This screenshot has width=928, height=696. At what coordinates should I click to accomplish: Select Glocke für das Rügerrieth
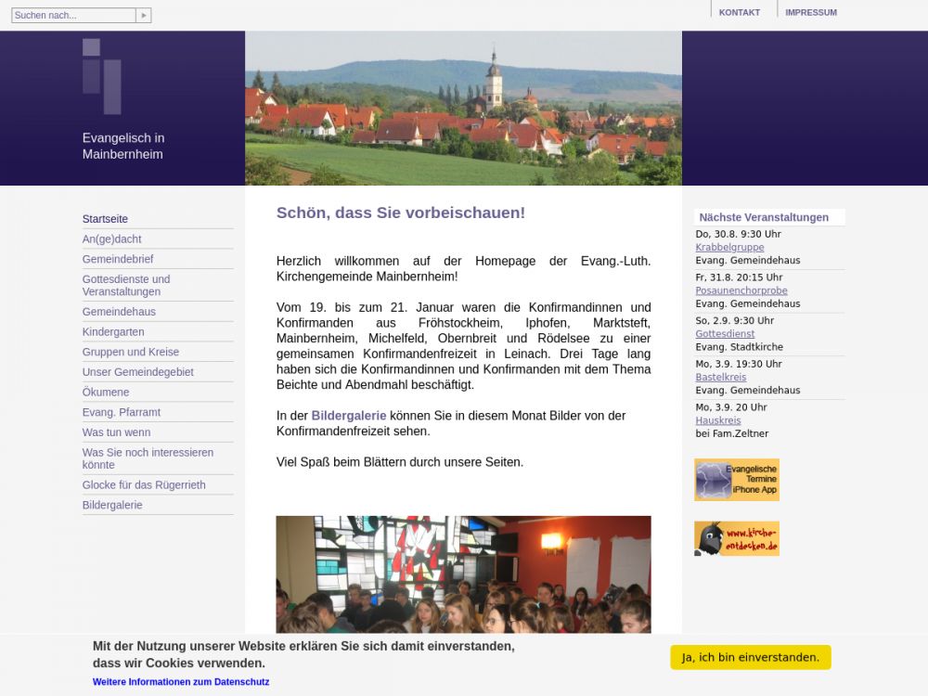[x=144, y=485]
